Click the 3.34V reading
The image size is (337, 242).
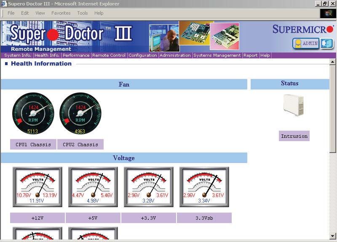pos(204,201)
